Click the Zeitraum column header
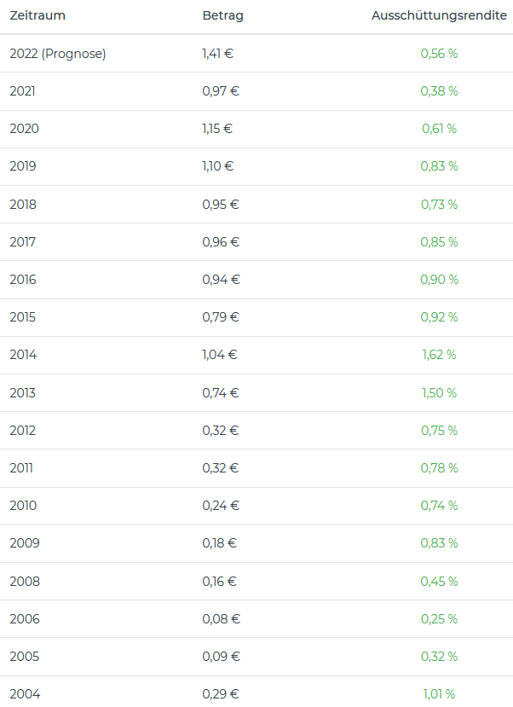 37,16
